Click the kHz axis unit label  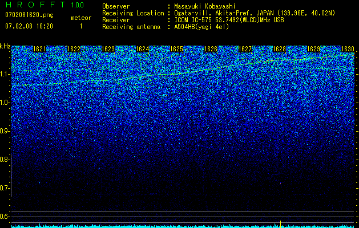click(x=5, y=46)
